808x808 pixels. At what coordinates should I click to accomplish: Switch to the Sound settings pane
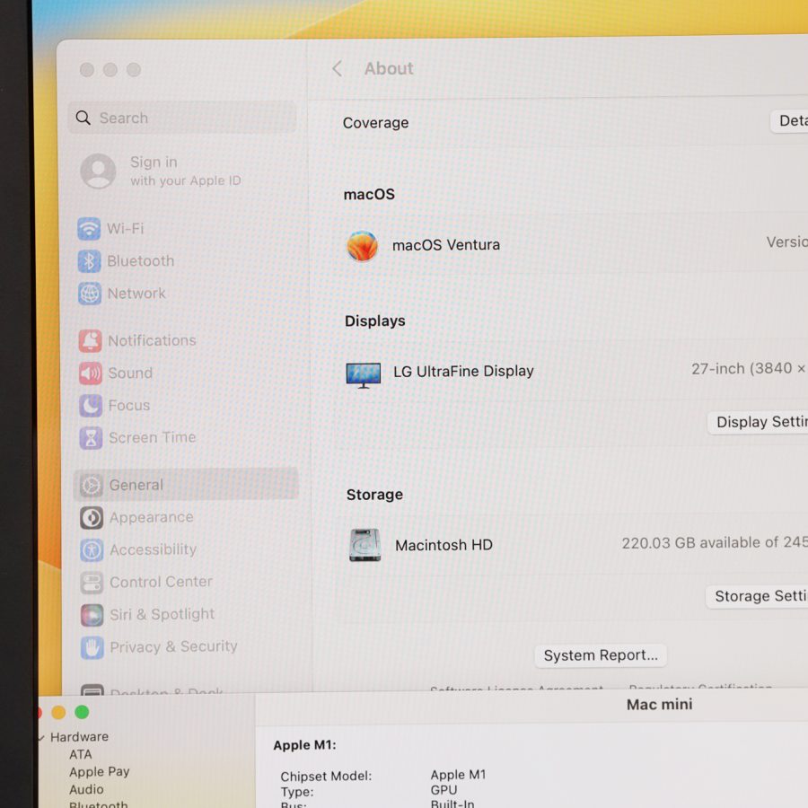click(x=187, y=373)
